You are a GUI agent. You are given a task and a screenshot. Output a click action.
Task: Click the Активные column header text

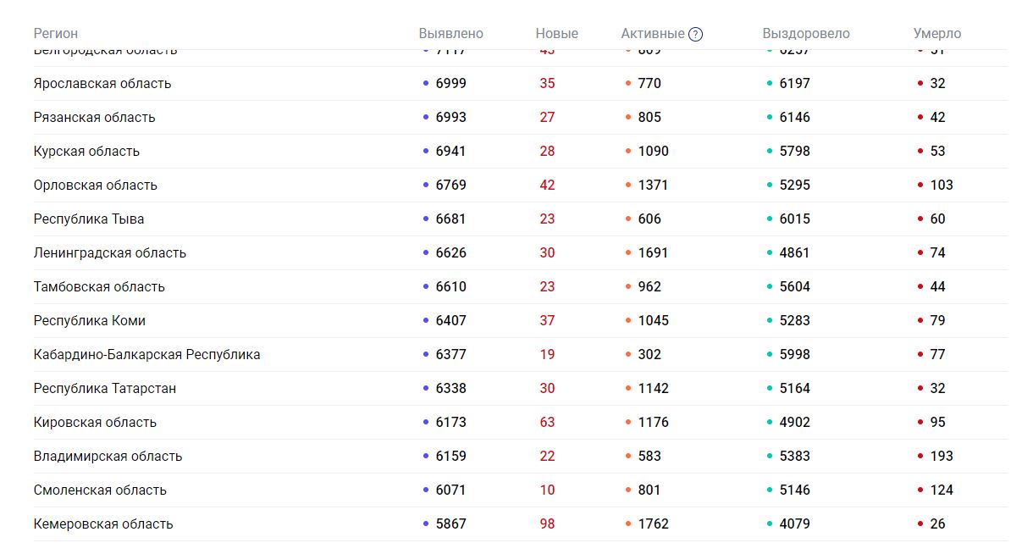point(652,34)
